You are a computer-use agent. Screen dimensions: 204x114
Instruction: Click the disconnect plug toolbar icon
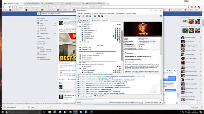click(83, 16)
